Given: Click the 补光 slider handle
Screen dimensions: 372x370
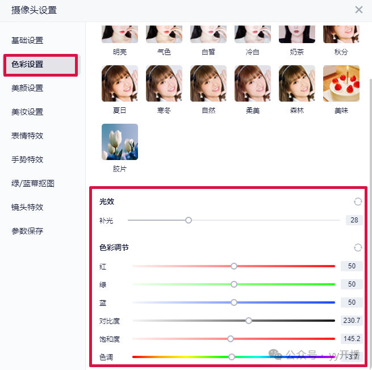Looking at the screenshot, I should pyautogui.click(x=189, y=220).
